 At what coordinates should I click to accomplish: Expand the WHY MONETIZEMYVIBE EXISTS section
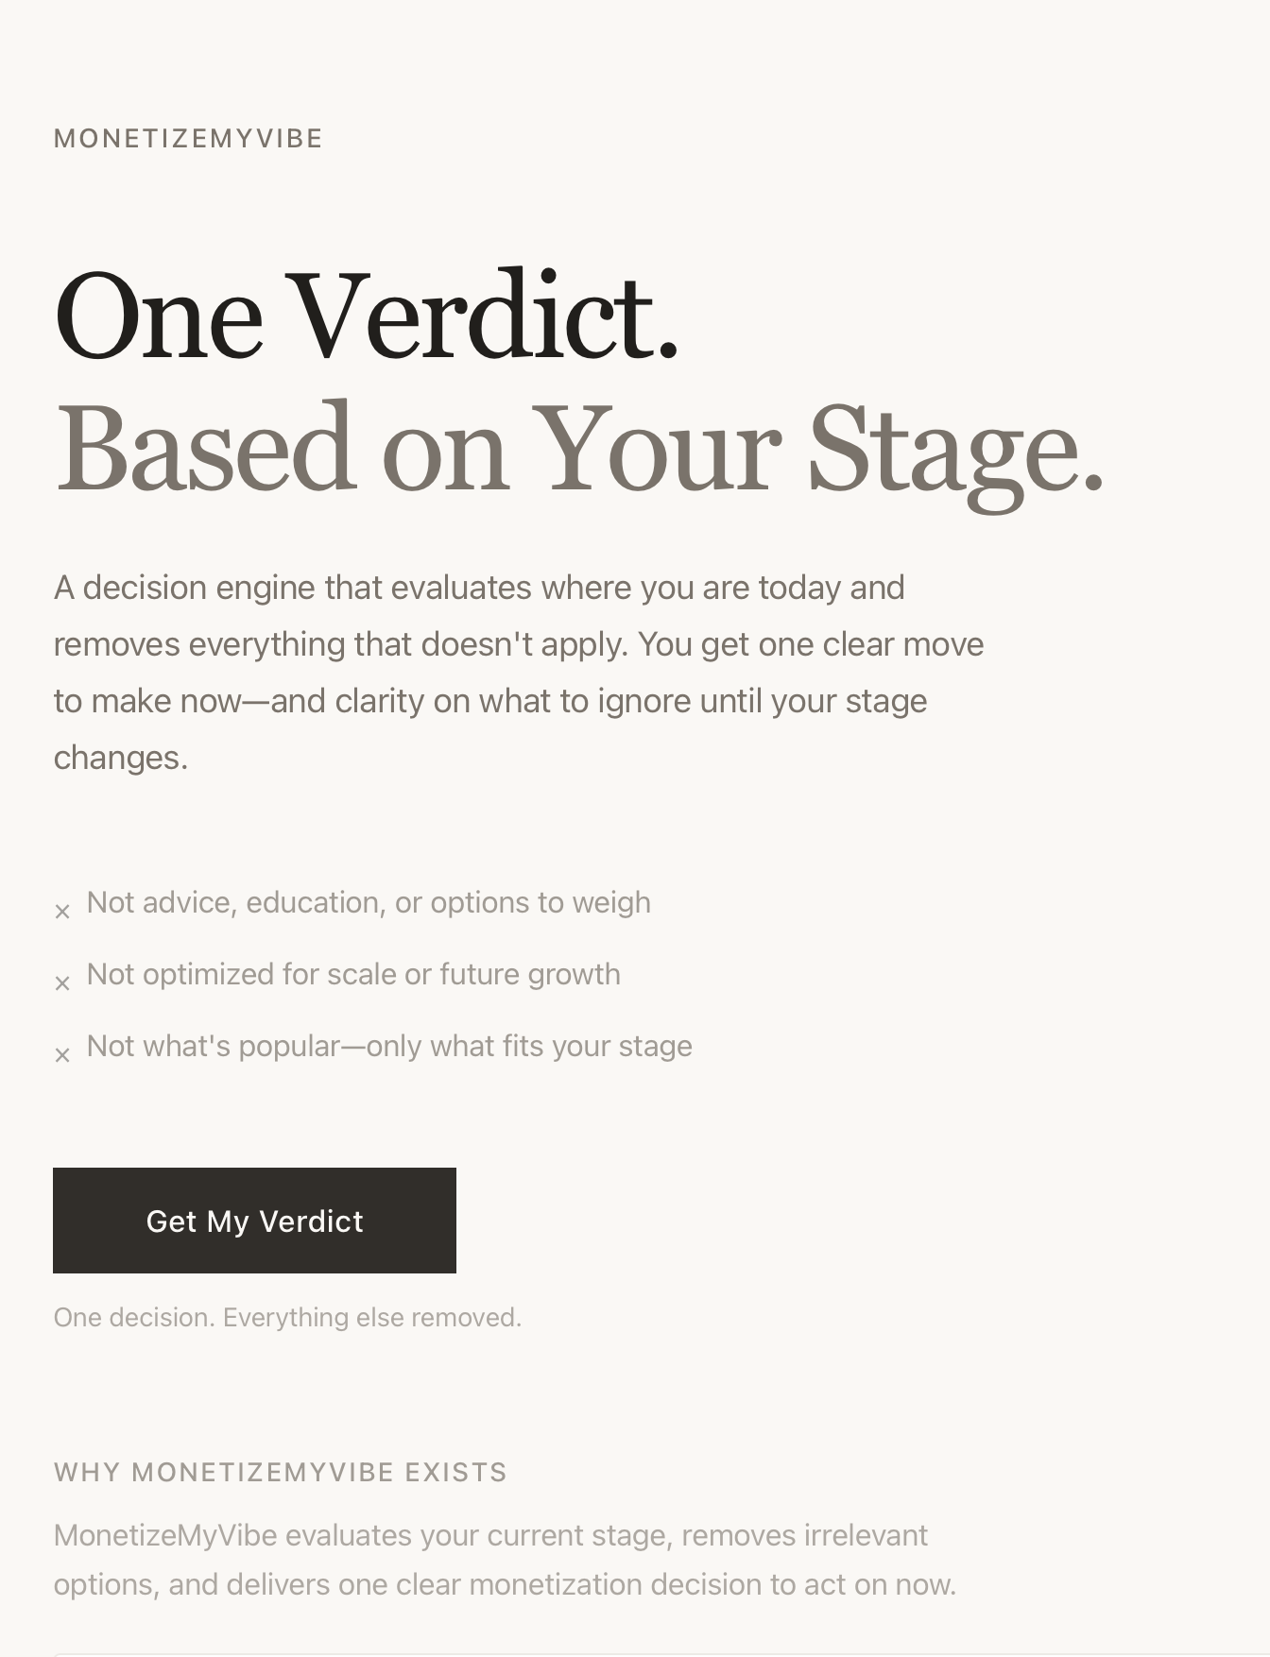pyautogui.click(x=280, y=1473)
